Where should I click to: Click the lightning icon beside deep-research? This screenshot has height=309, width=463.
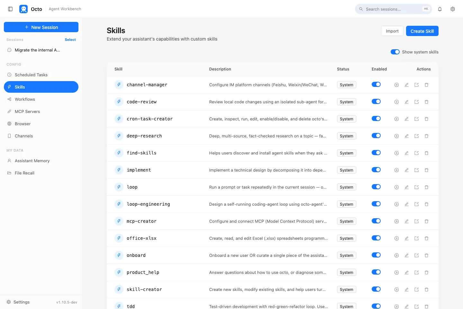pyautogui.click(x=119, y=136)
